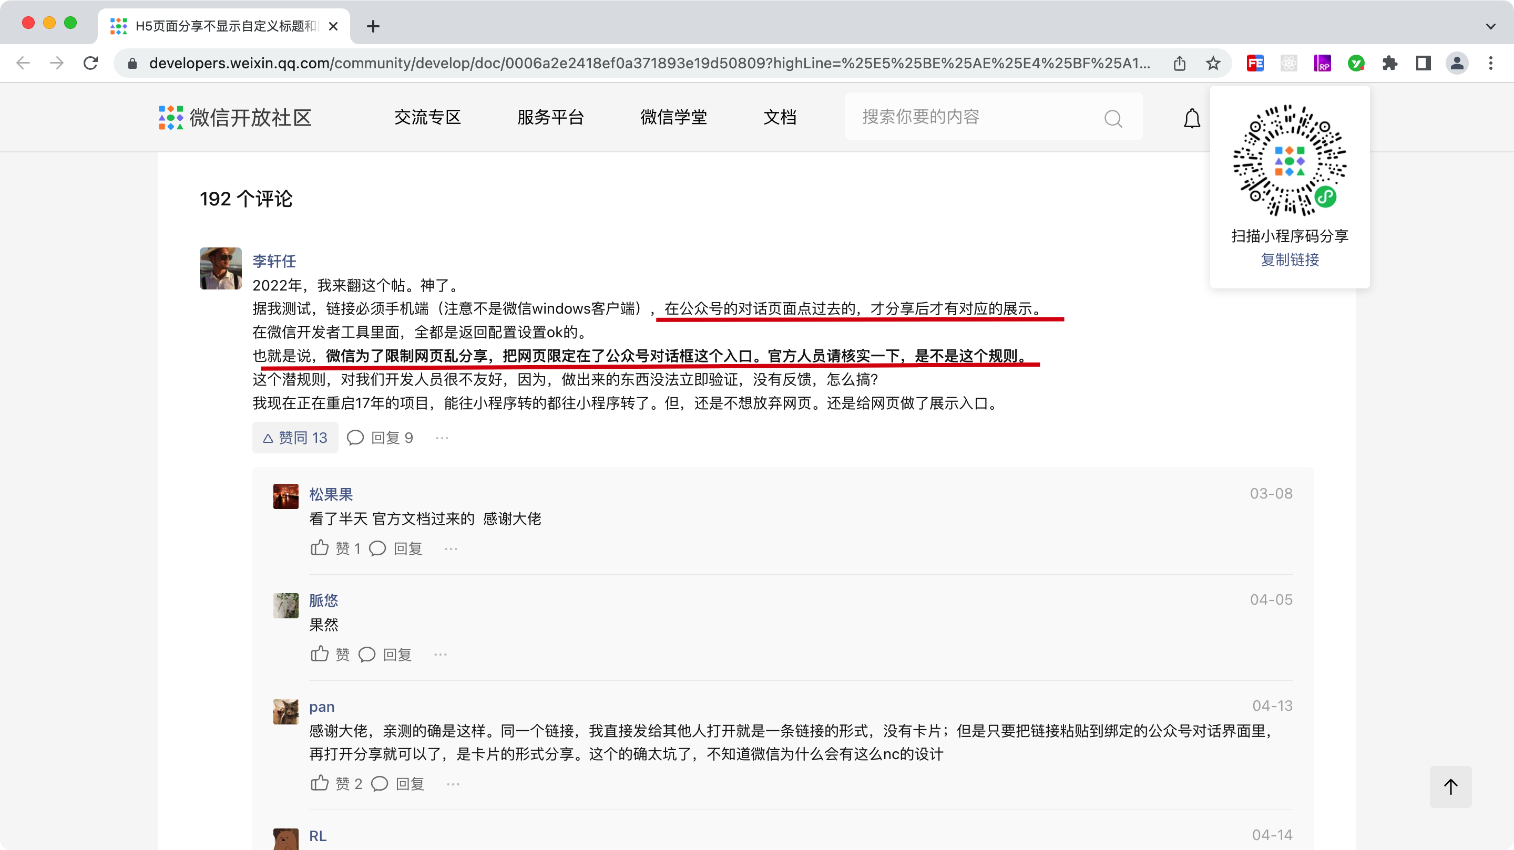
Task: Open the 微信学堂 nav item
Action: (x=673, y=117)
